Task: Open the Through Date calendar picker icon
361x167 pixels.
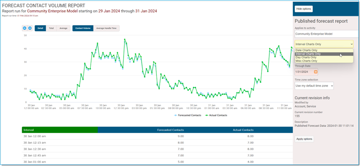Action: (x=316, y=72)
